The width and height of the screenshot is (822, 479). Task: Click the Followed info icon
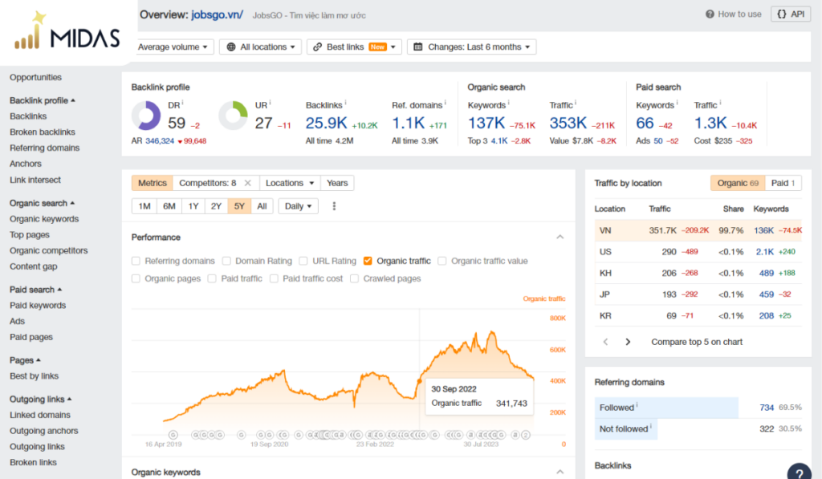[637, 404]
